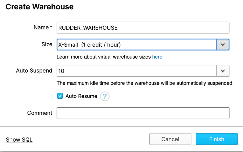This screenshot has height=152, width=243.
Task: Click the Auto Suspend value field showing 10
Action: coord(137,71)
